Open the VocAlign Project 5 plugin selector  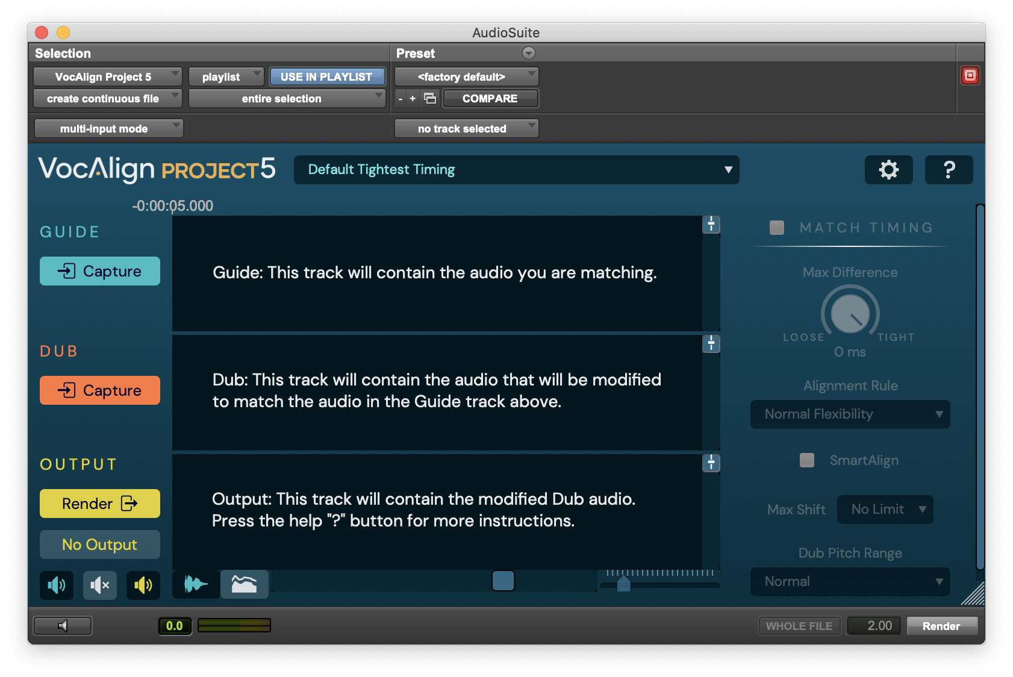click(107, 76)
